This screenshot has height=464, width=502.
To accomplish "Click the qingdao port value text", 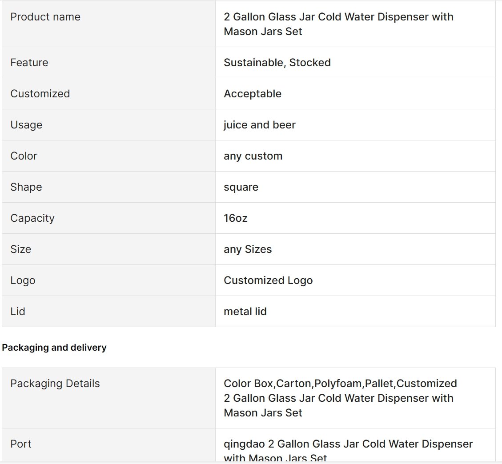I will coord(348,451).
